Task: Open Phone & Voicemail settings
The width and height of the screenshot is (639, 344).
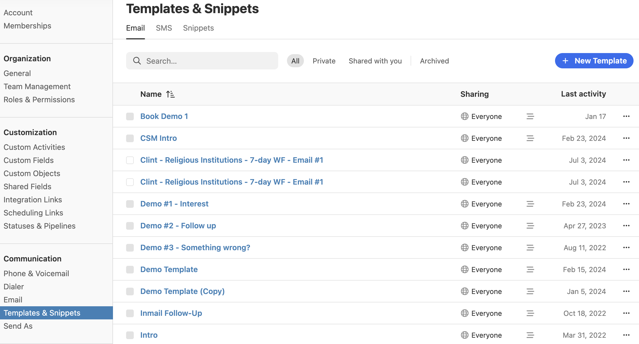Action: point(36,273)
